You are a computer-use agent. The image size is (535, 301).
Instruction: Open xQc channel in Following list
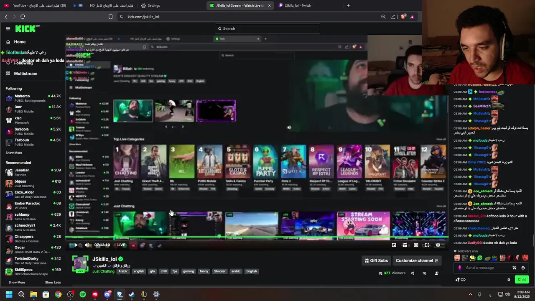click(33, 120)
